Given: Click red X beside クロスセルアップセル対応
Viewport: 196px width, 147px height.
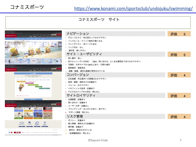Looking at the screenshot, I should pos(66,92).
